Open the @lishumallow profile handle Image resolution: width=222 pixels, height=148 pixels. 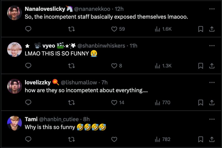tap(79, 82)
